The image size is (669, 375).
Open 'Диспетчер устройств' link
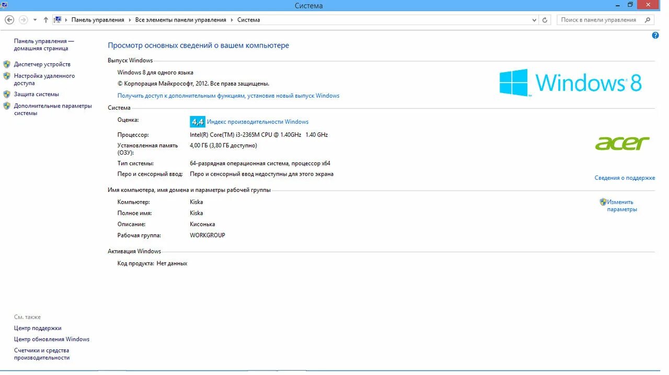tap(42, 64)
